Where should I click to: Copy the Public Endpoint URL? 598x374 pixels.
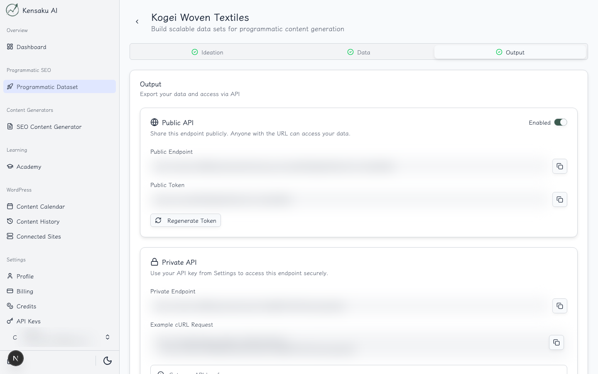[560, 166]
